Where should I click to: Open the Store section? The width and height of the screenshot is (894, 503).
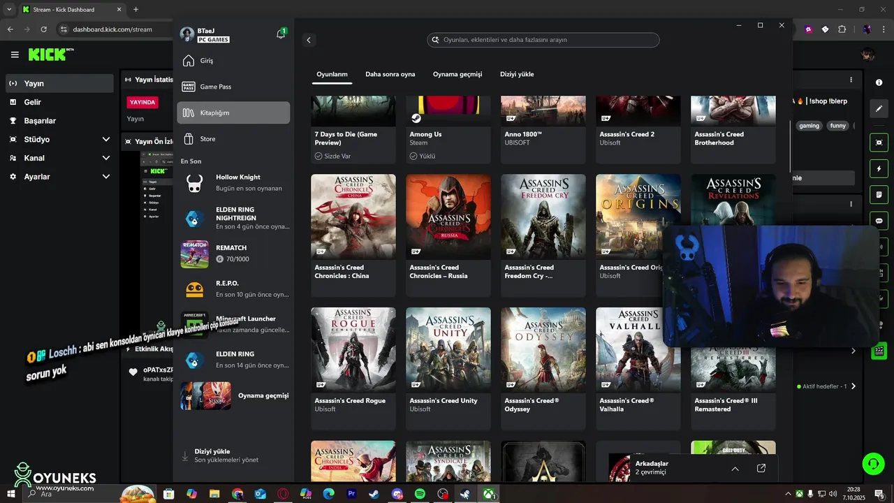(x=233, y=138)
